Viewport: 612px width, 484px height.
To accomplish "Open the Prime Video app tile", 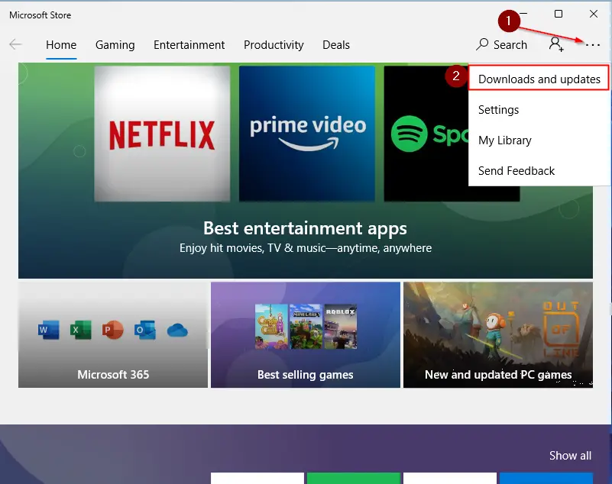I will 307,134.
